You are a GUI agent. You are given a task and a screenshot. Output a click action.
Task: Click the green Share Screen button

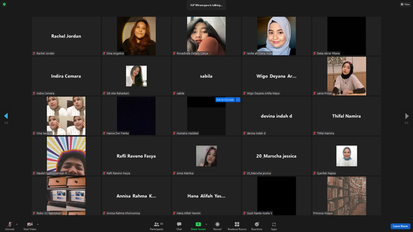click(198, 226)
